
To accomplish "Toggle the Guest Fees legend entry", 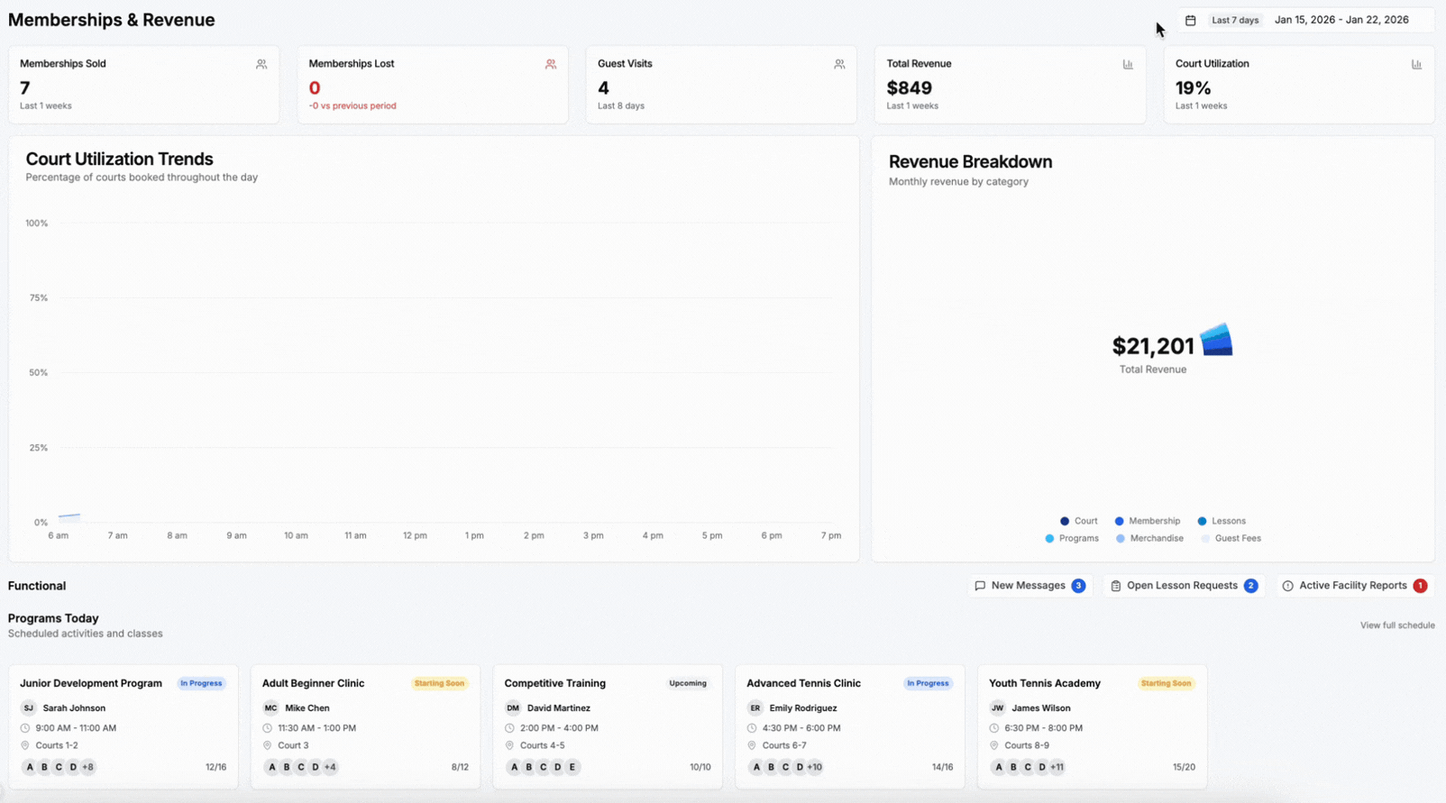I will (1231, 538).
